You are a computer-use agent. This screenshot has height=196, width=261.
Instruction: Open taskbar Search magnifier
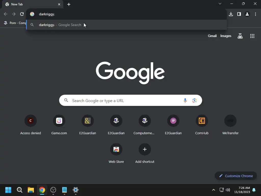coord(19,190)
